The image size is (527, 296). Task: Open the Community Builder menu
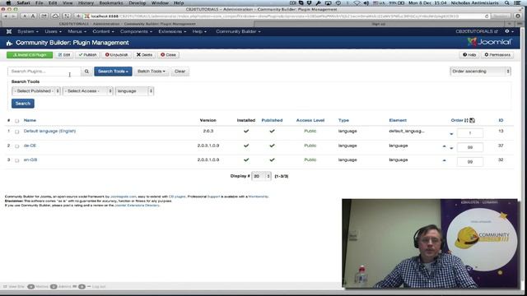(x=238, y=31)
